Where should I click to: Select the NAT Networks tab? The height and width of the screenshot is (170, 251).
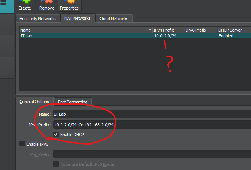[78, 18]
